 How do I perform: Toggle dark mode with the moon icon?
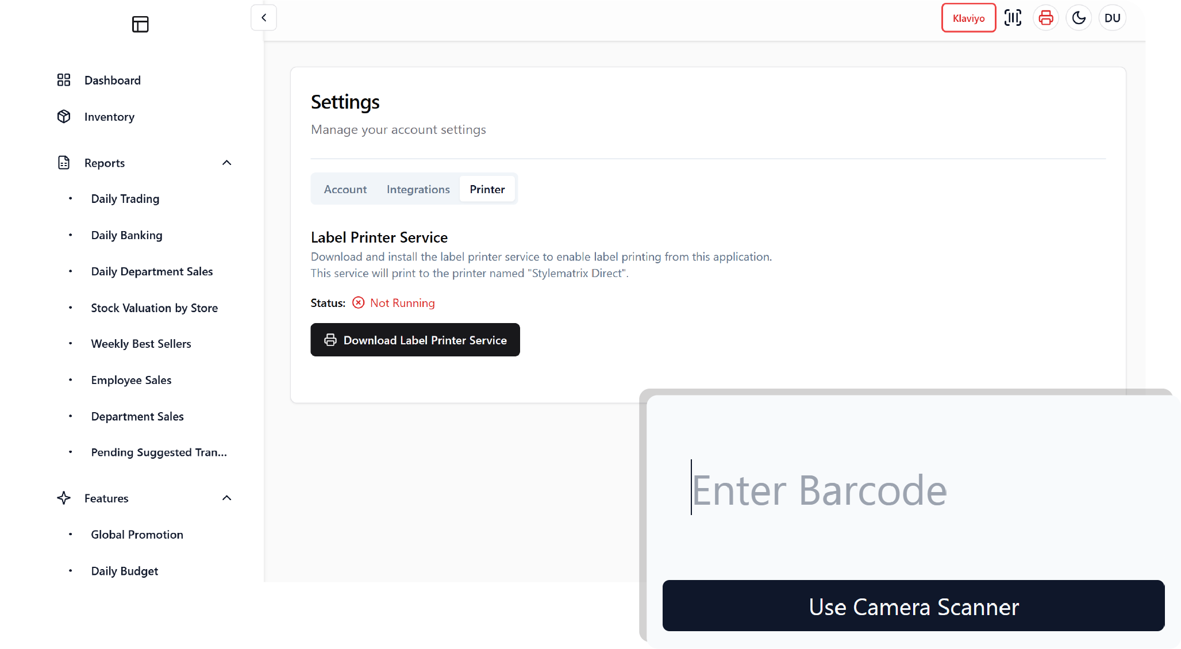coord(1079,18)
